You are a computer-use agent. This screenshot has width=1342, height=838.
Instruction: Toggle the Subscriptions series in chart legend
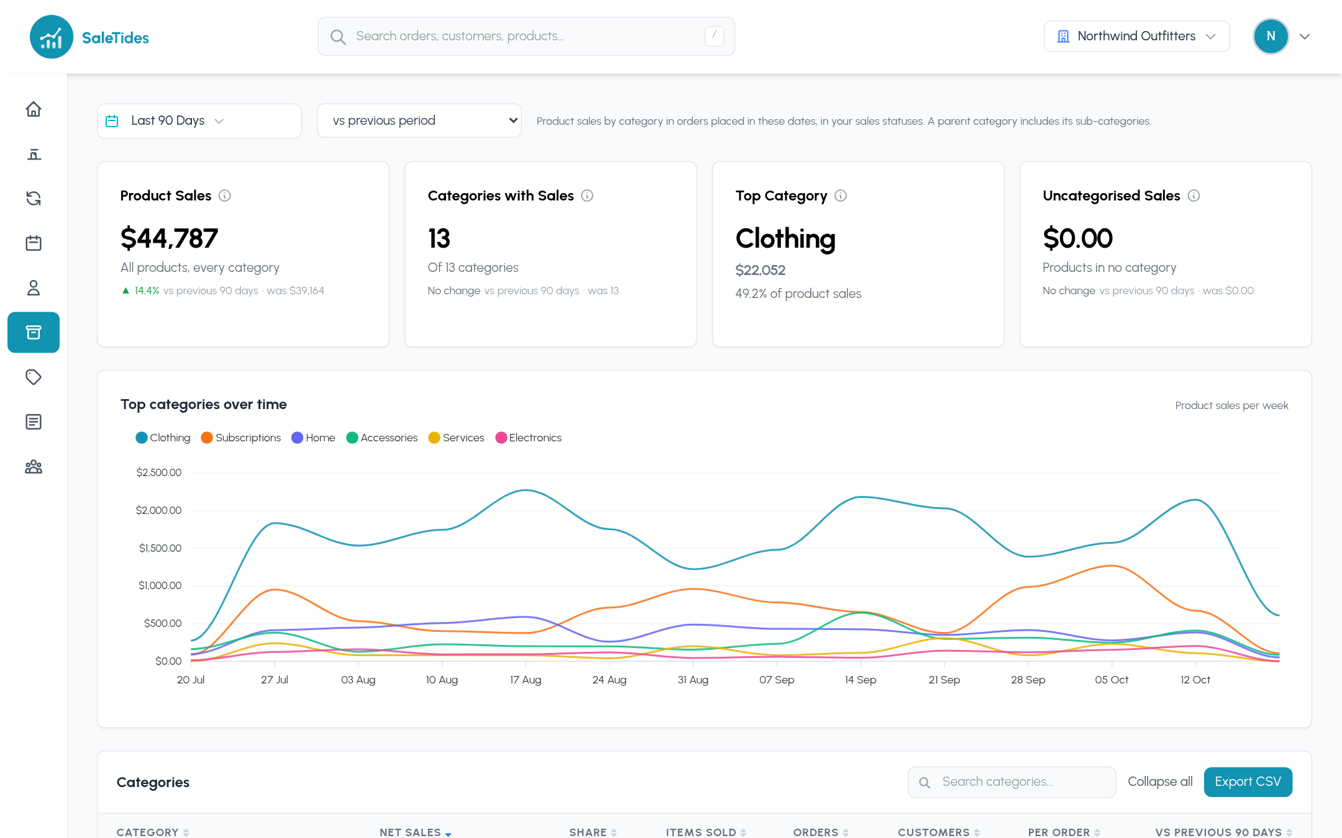(x=241, y=438)
